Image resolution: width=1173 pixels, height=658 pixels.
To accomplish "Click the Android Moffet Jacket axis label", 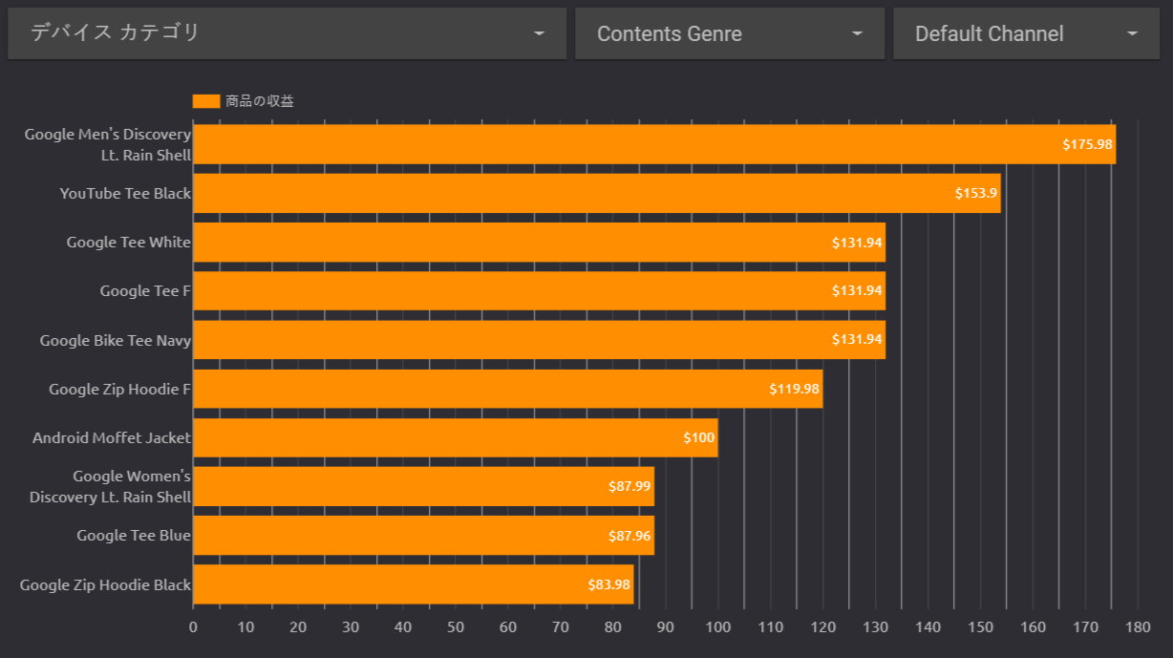I will [x=112, y=437].
